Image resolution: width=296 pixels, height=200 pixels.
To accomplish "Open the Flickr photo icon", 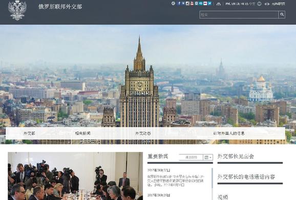I will 205,4.
